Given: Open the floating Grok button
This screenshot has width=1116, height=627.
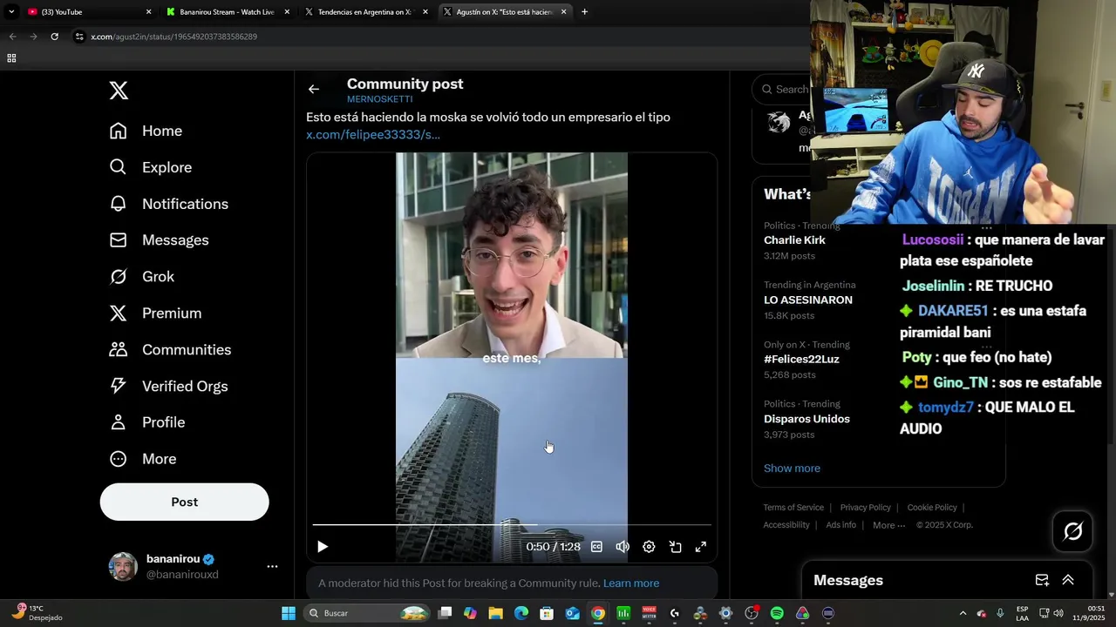Looking at the screenshot, I should [x=1073, y=531].
